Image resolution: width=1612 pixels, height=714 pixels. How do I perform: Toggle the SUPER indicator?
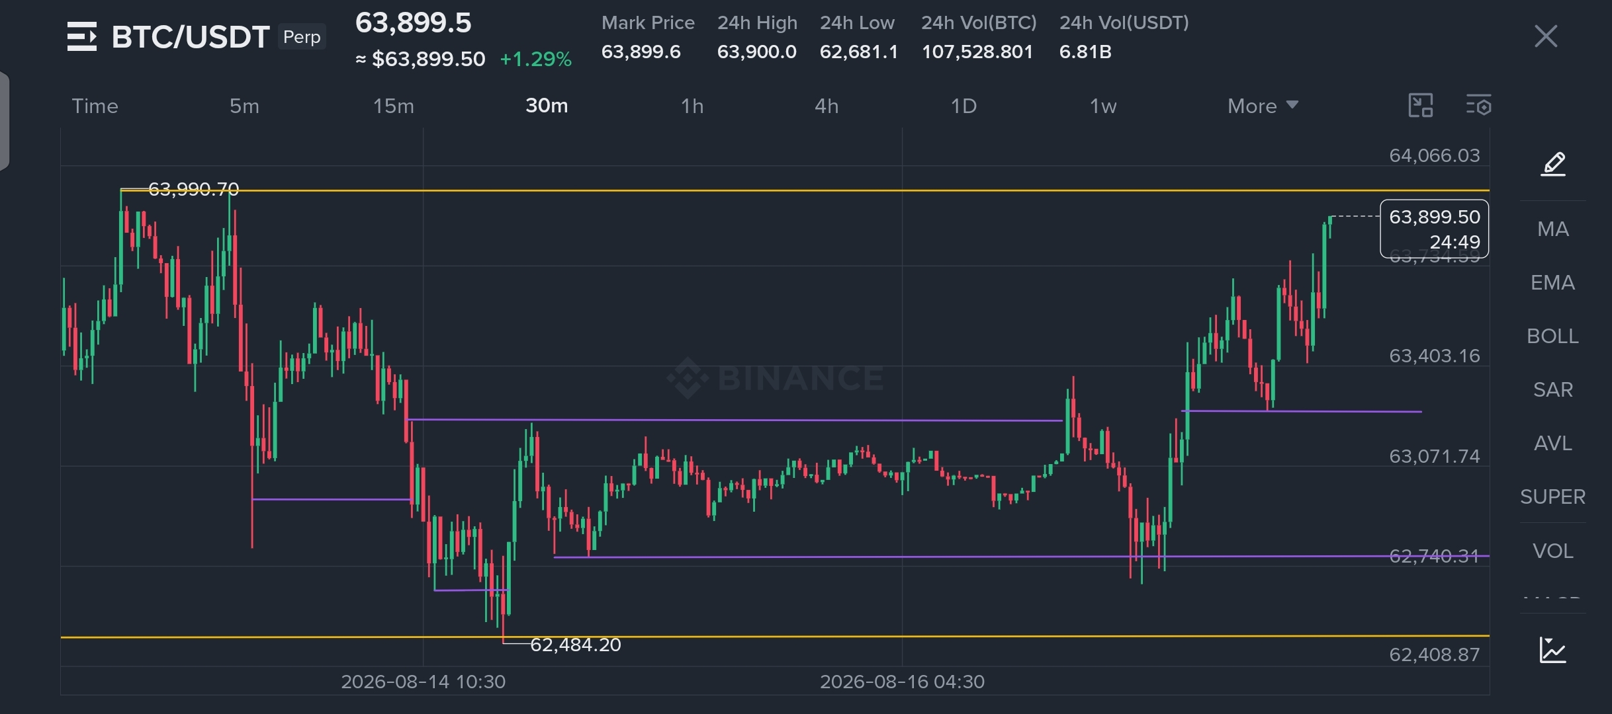1552,497
